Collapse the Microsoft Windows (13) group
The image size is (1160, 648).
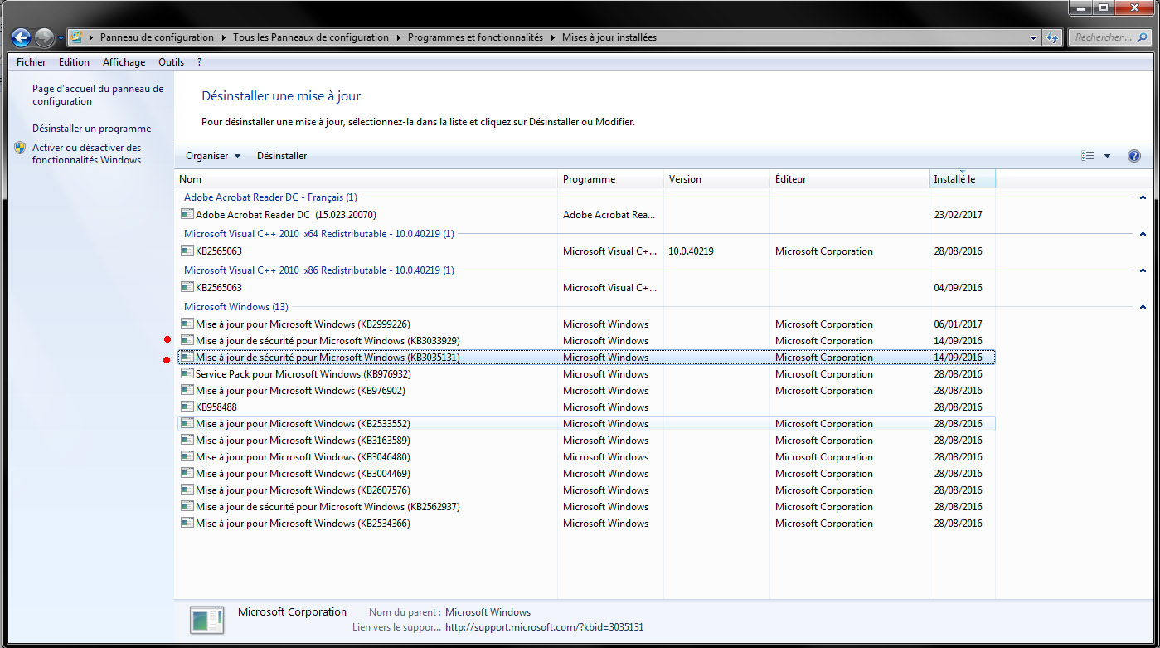click(x=1143, y=307)
